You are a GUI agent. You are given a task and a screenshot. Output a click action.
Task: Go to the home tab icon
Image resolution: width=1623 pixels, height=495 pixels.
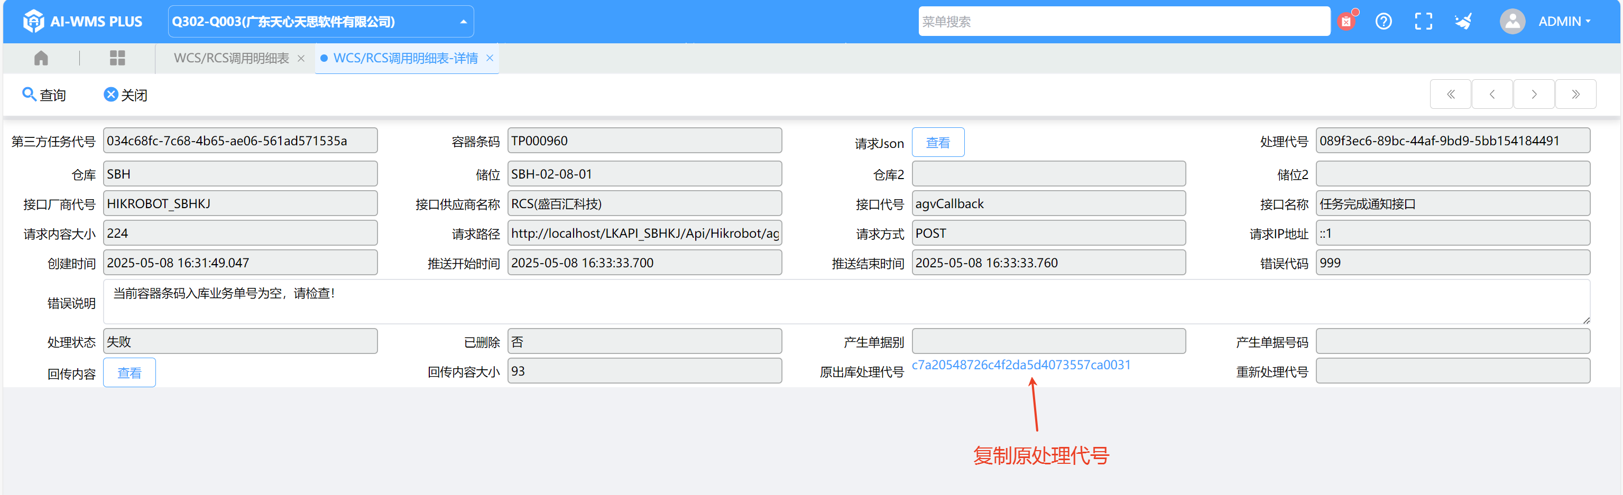point(41,58)
